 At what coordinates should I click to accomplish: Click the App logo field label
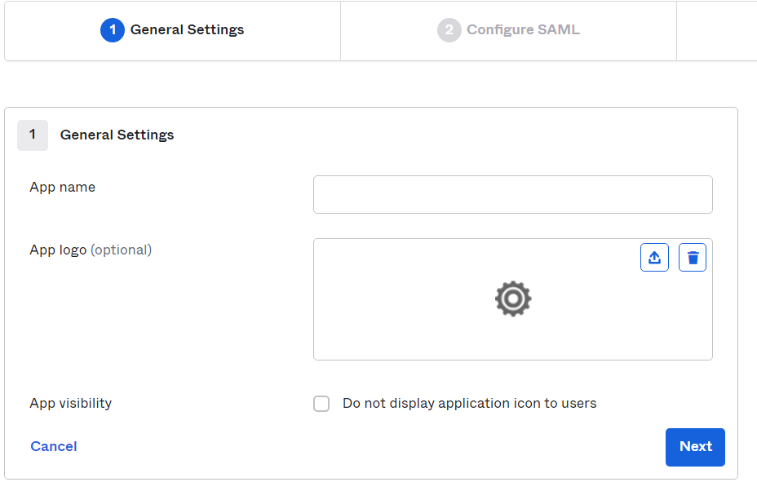click(58, 250)
